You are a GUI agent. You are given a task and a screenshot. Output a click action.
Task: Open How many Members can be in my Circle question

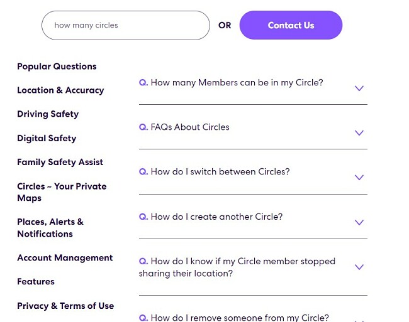pyautogui.click(x=231, y=83)
